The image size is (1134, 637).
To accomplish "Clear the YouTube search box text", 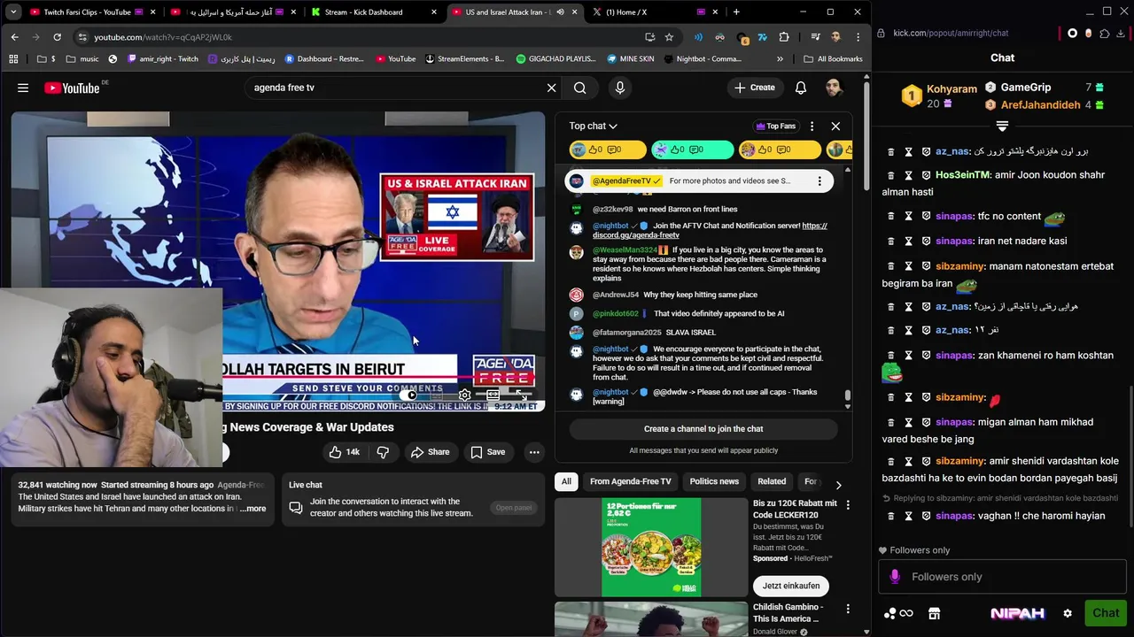I will coord(551,88).
